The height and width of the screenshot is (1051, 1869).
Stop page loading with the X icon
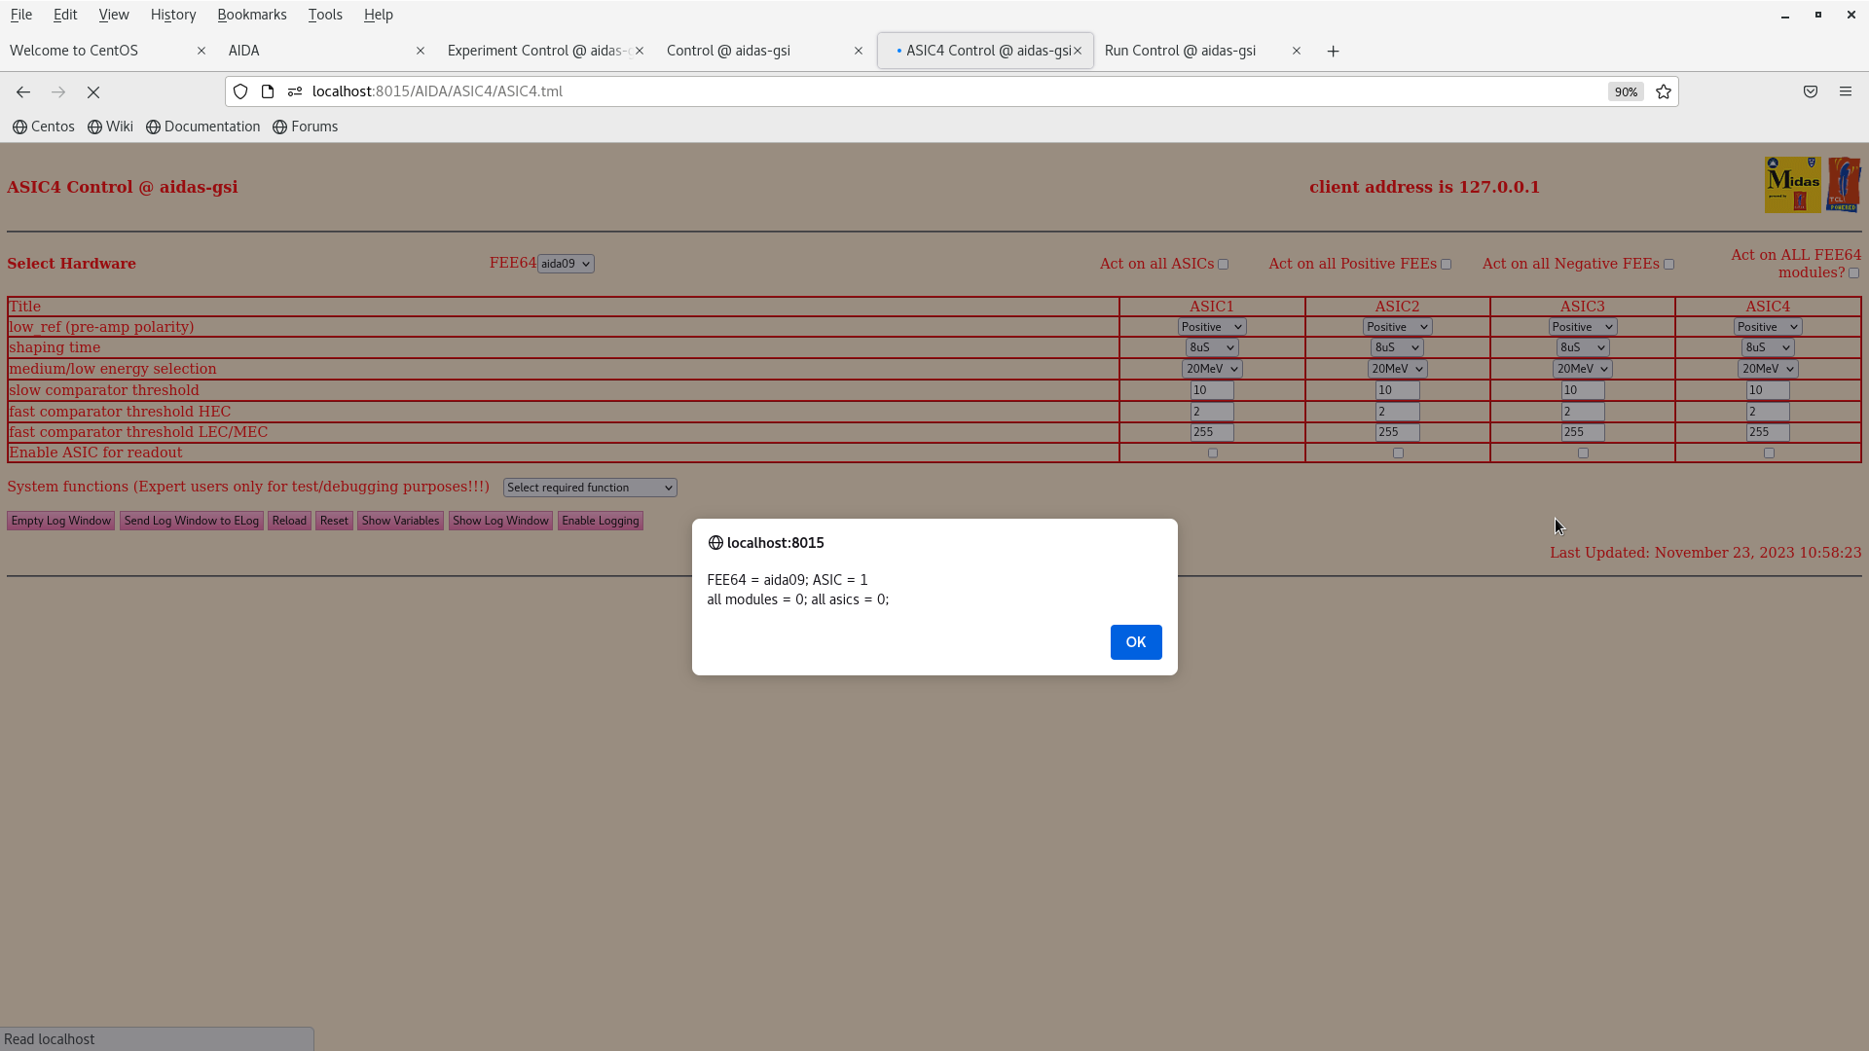point(93,91)
